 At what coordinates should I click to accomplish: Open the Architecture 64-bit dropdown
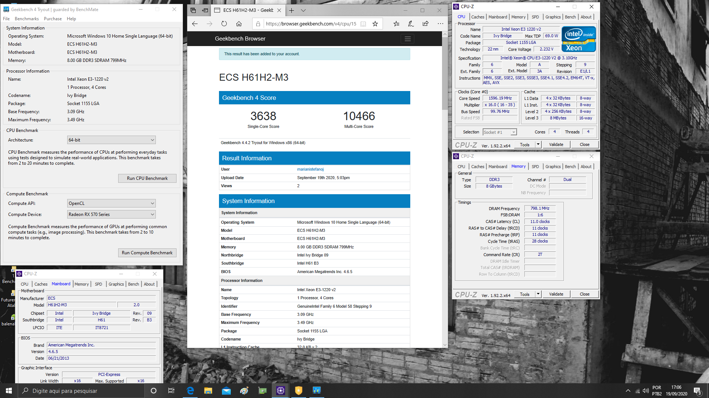click(x=111, y=140)
